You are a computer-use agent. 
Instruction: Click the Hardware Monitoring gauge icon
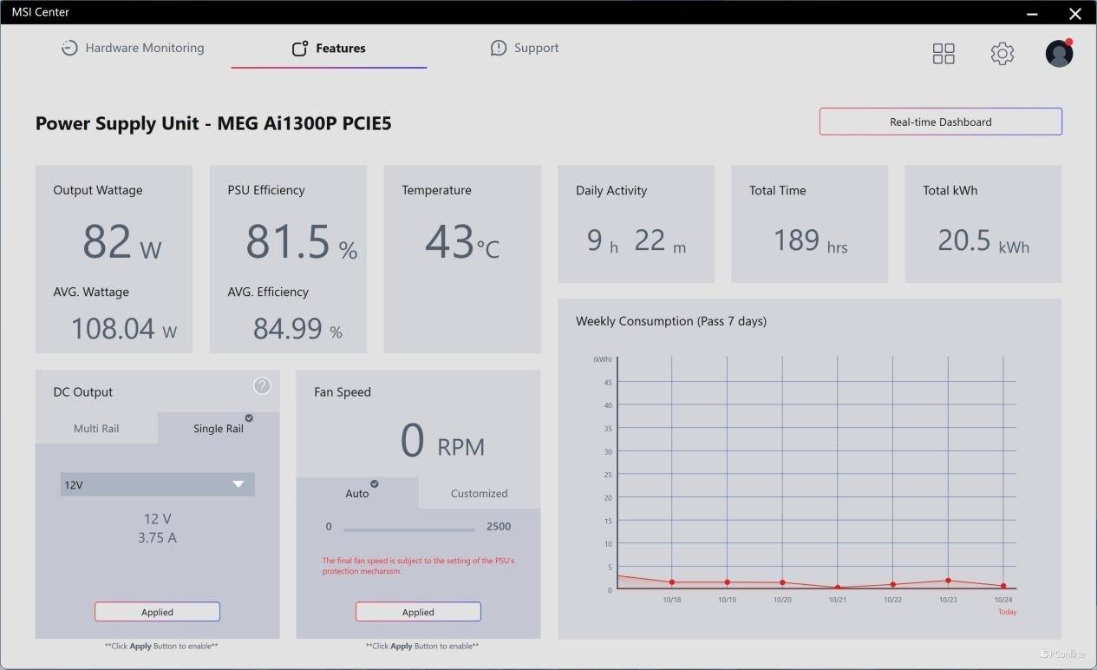pyautogui.click(x=69, y=49)
